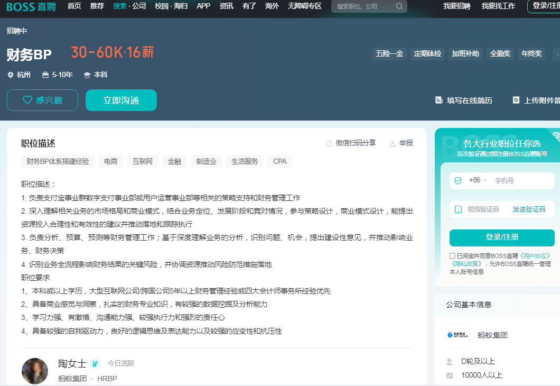Click the QR code corner icon
Screen dimensions: 560x386
click(x=556, y=136)
